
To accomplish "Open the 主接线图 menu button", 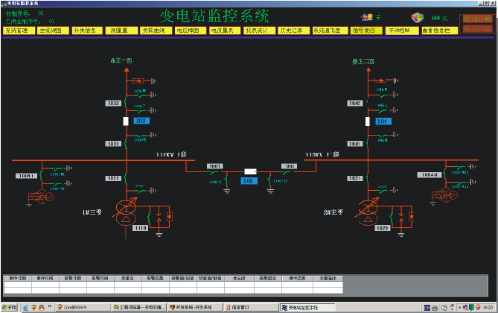I will 52,31.
